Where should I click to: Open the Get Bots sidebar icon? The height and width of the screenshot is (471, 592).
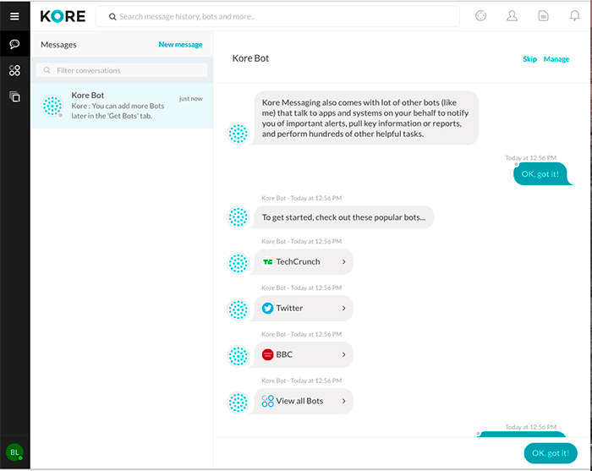pos(14,70)
